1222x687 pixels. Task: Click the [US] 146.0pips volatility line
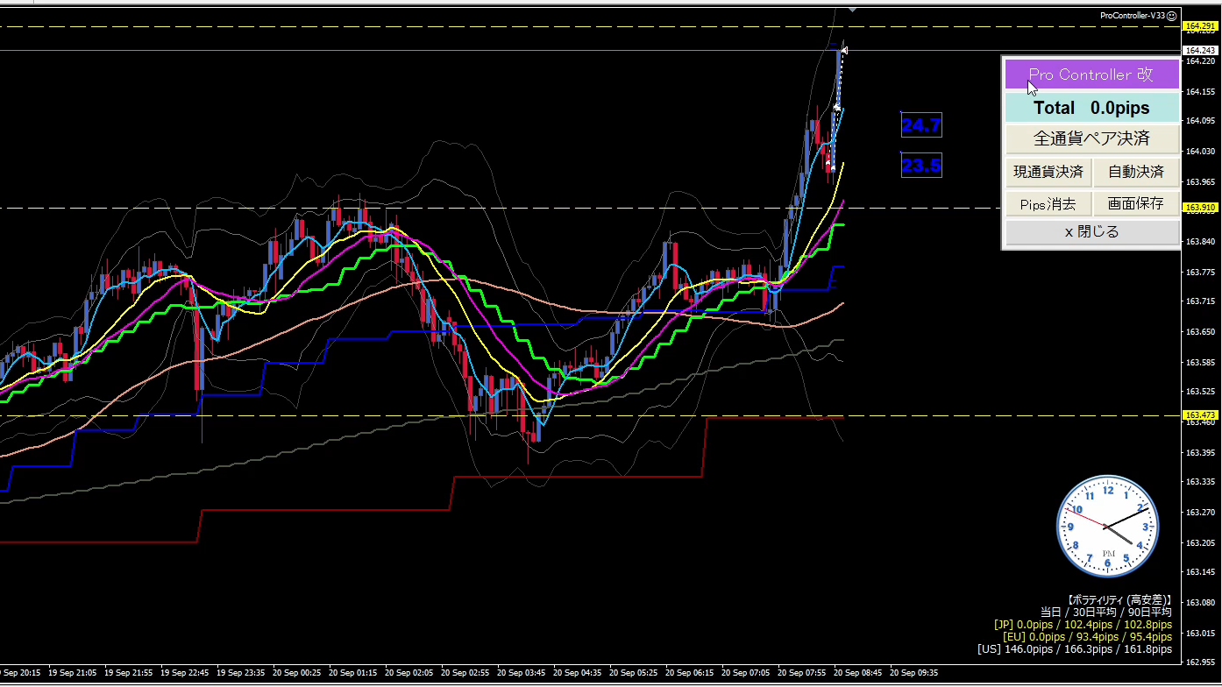coord(1075,649)
